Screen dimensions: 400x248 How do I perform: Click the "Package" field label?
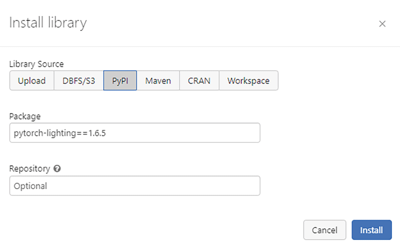point(25,116)
